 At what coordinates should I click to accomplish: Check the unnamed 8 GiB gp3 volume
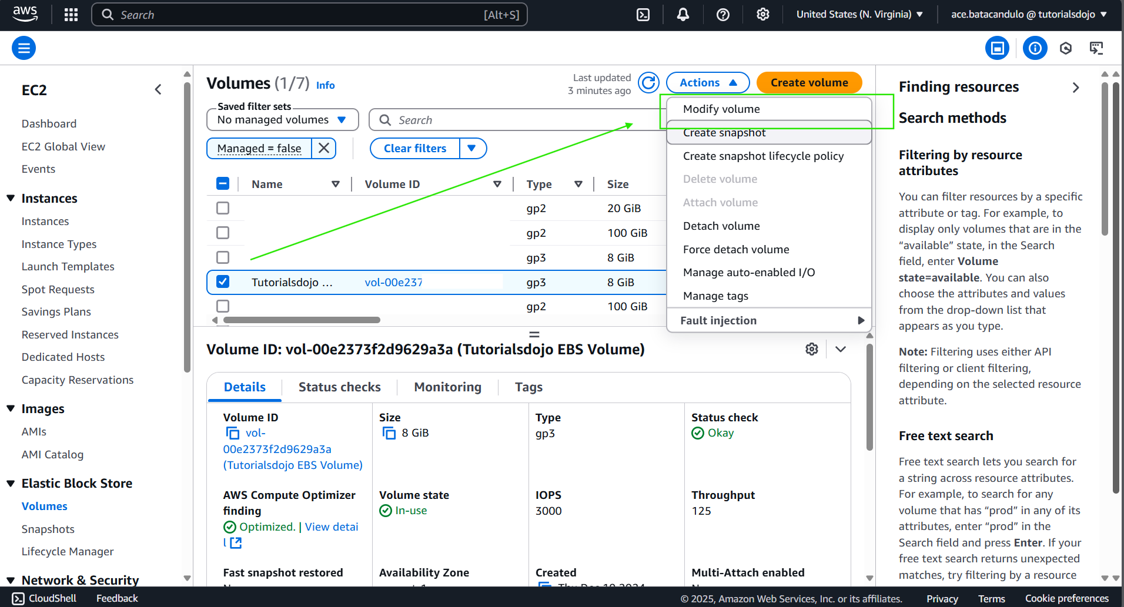point(223,257)
